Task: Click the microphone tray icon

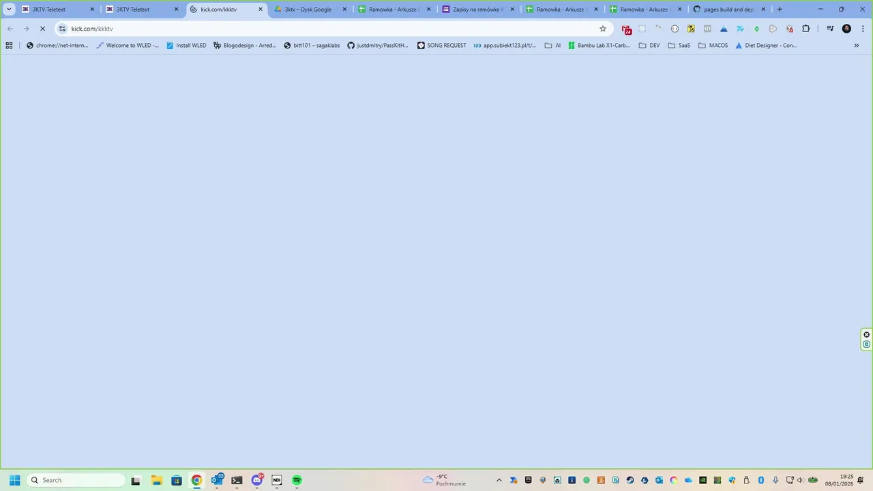Action: click(x=775, y=480)
